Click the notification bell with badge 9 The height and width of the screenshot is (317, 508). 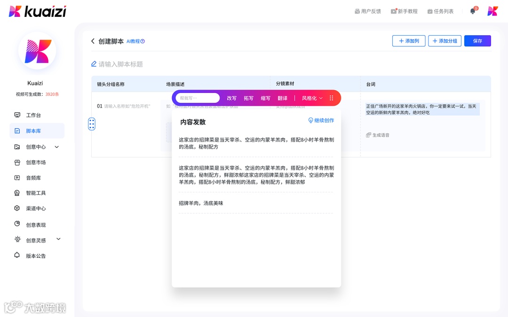point(472,10)
